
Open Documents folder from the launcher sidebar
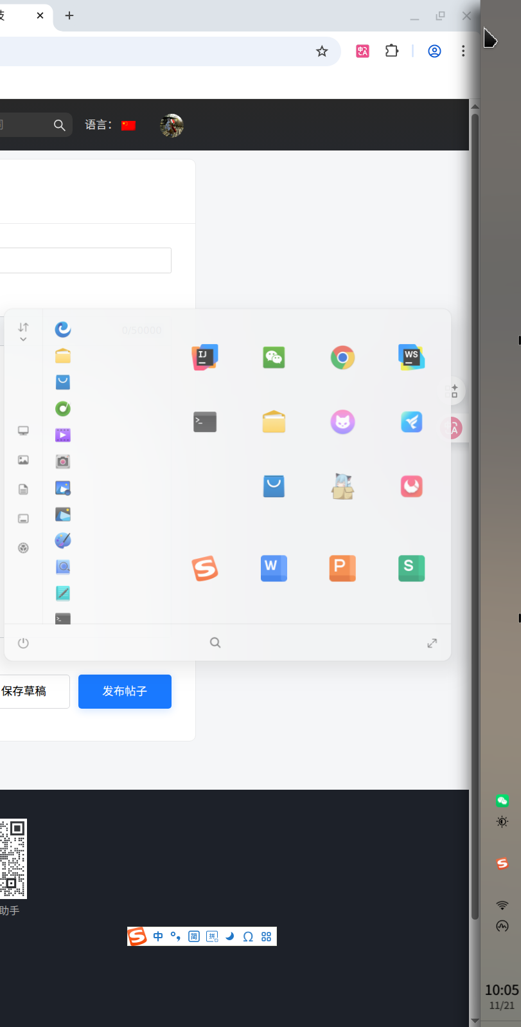click(x=23, y=489)
